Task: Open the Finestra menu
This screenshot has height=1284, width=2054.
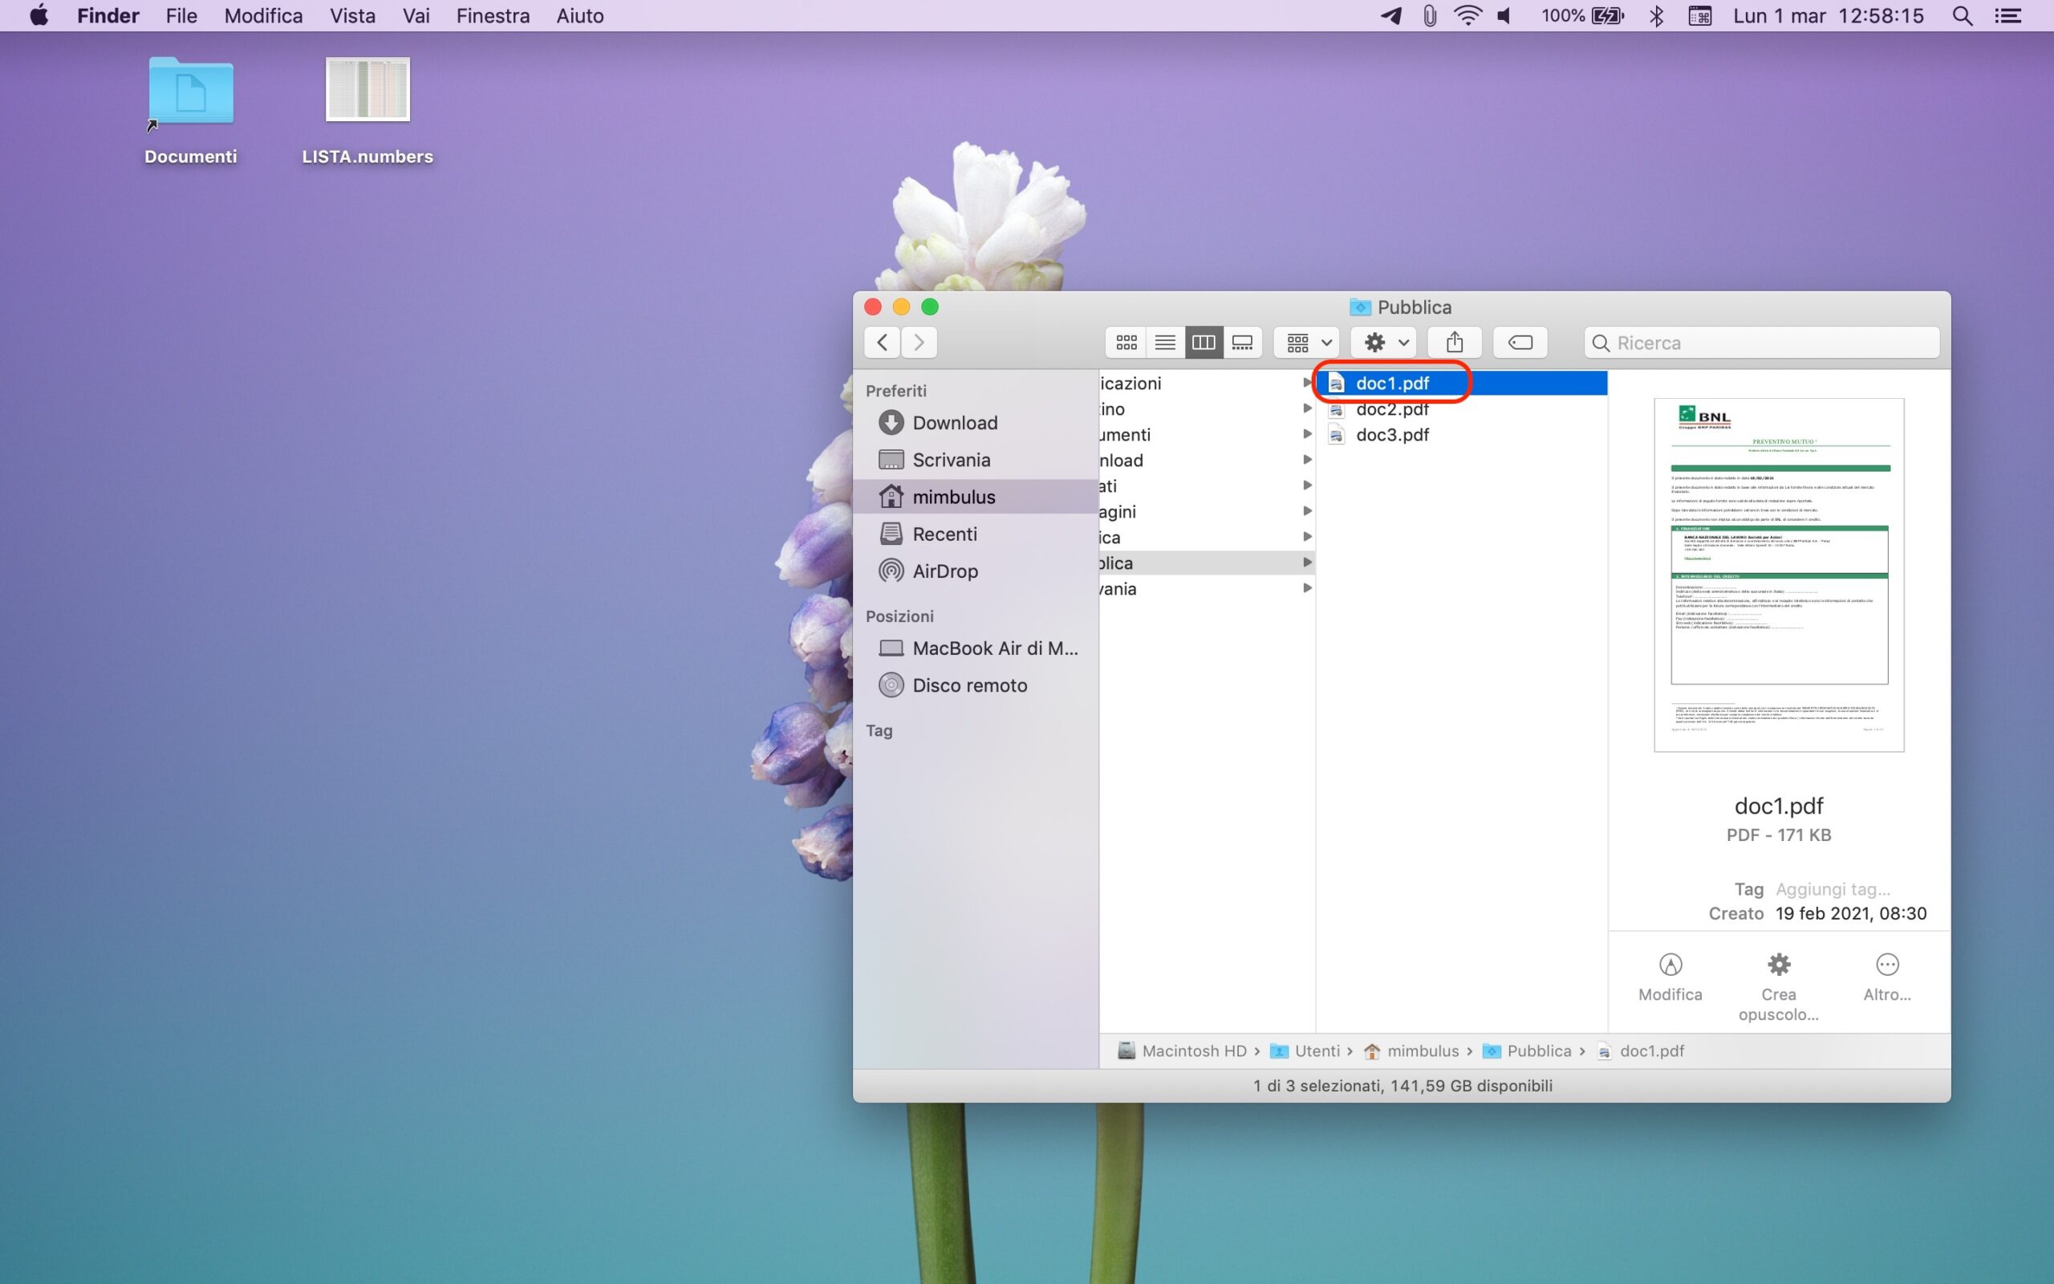Action: [493, 15]
